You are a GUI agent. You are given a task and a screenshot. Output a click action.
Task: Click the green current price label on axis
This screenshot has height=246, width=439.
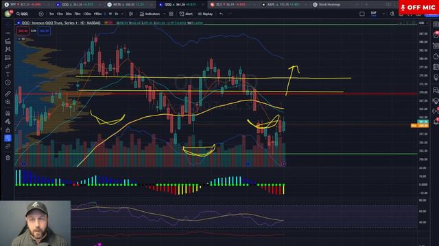[423, 122]
